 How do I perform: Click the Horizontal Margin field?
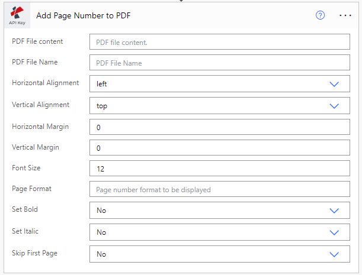pyautogui.click(x=220, y=127)
